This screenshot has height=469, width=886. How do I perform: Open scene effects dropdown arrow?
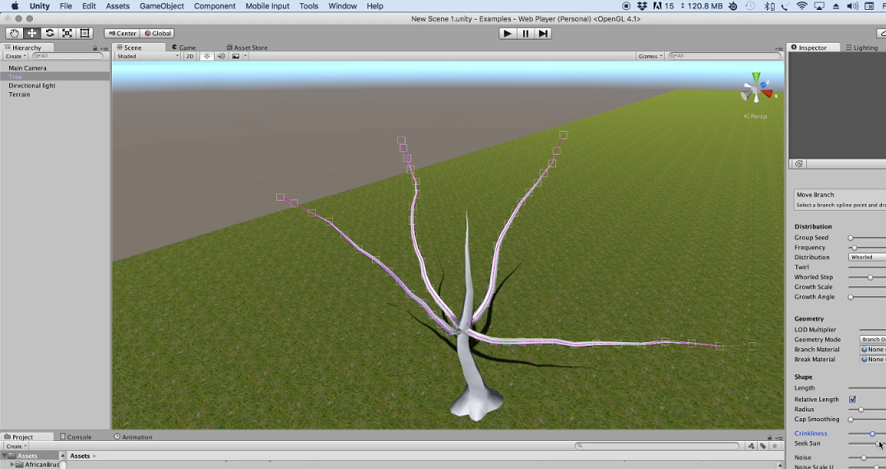245,56
